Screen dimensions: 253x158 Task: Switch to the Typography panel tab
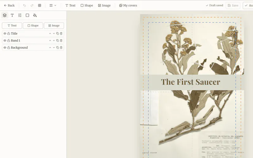tap(12, 15)
